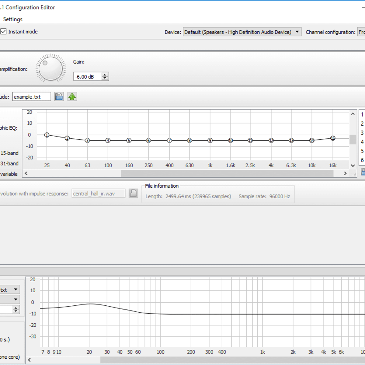Click the preamplification gain dial
The image size is (365, 365).
click(x=50, y=68)
